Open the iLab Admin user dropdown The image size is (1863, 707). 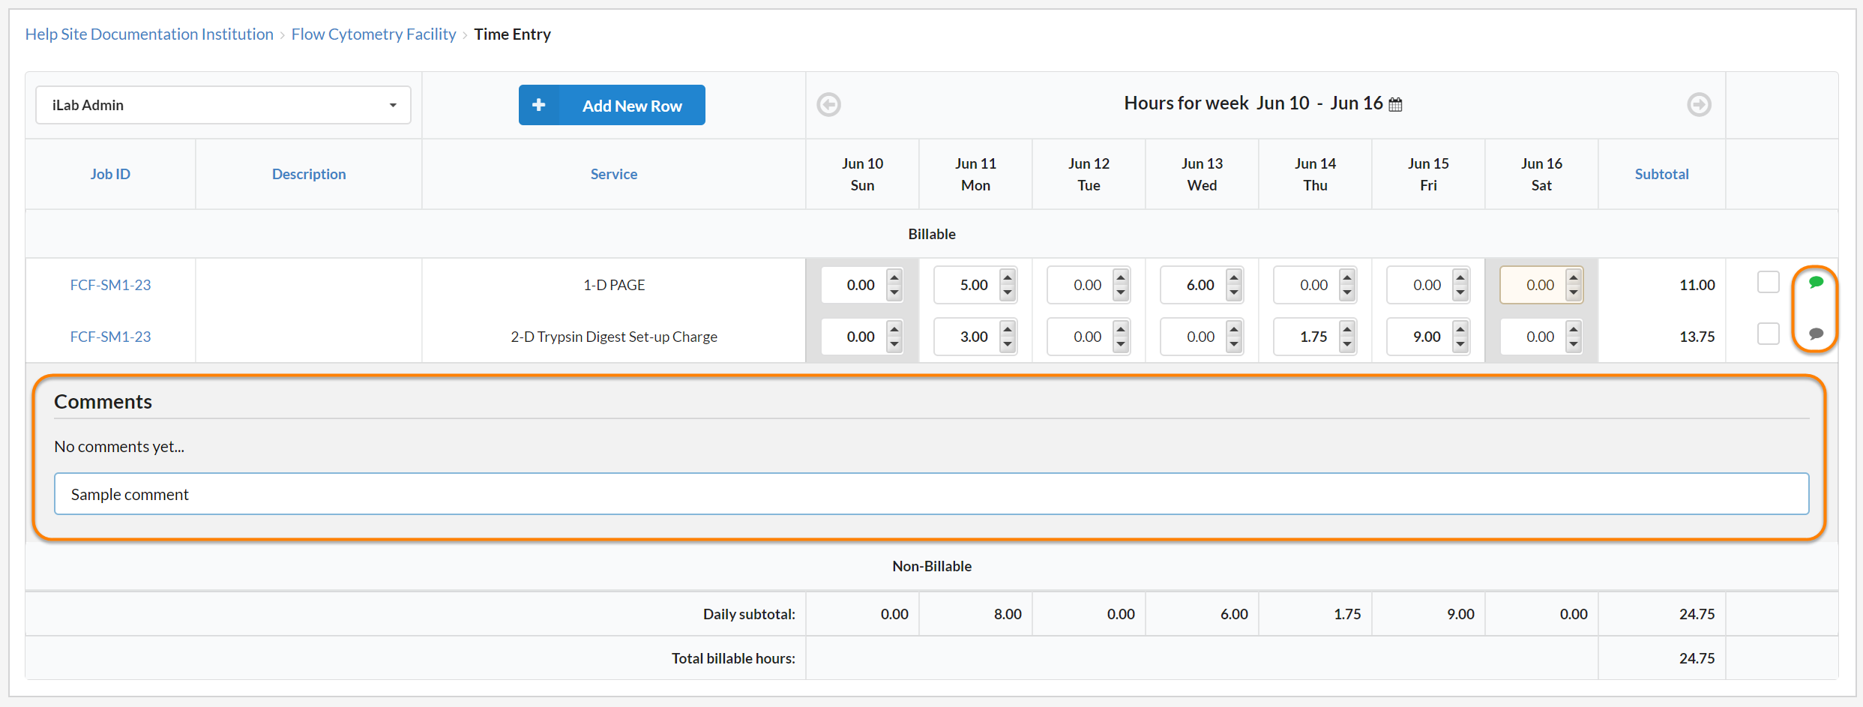[x=223, y=105]
